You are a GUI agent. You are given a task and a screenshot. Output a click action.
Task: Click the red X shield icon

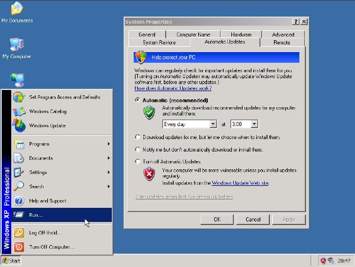pyautogui.click(x=149, y=174)
